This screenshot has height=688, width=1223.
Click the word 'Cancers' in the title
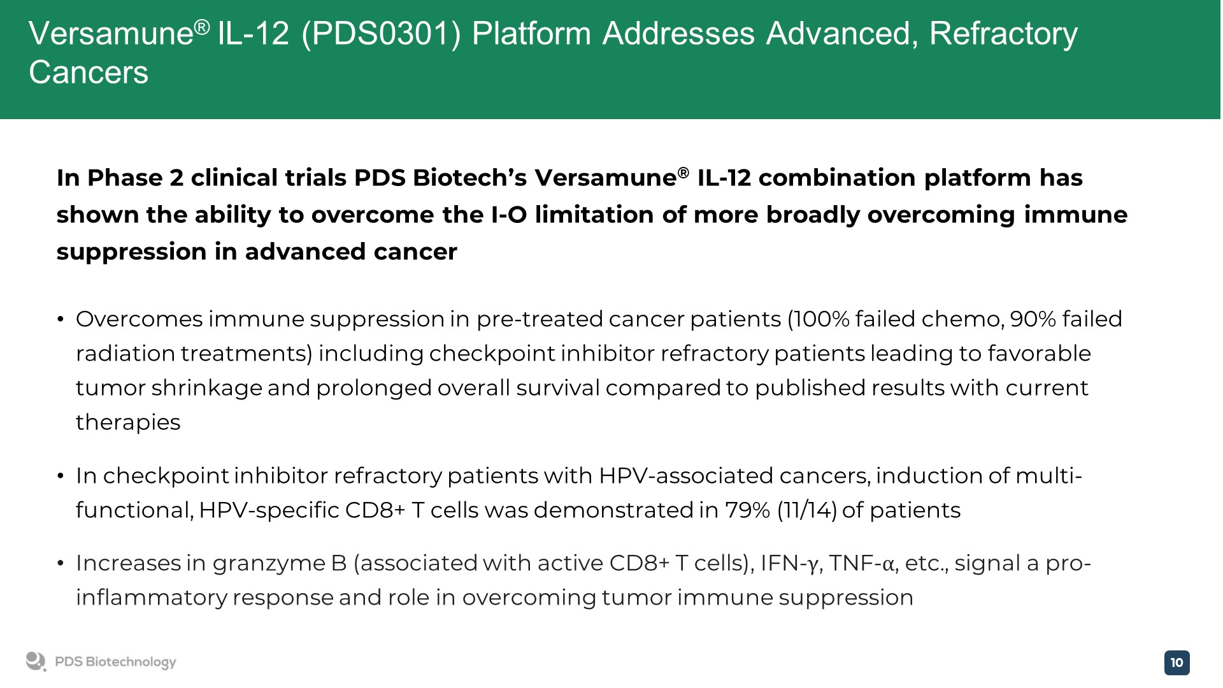(x=89, y=73)
